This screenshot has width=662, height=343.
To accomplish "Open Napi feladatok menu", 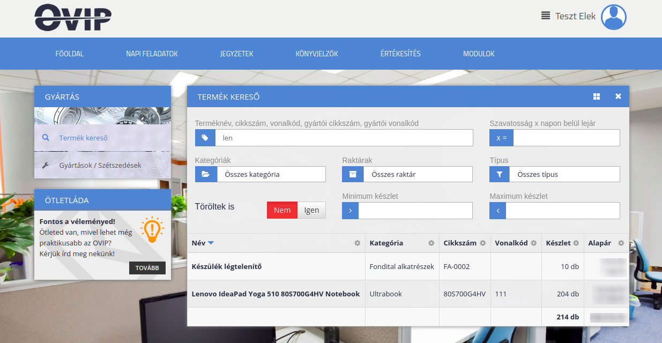I will (152, 54).
